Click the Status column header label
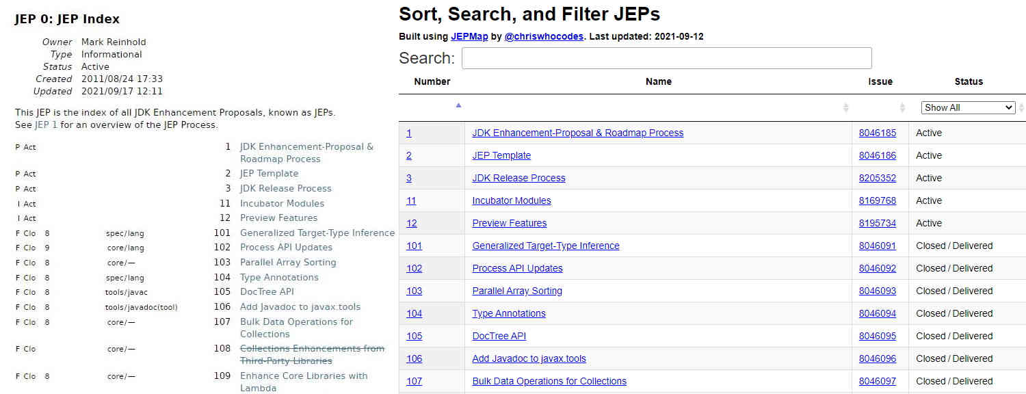1026x394 pixels. pos(968,81)
